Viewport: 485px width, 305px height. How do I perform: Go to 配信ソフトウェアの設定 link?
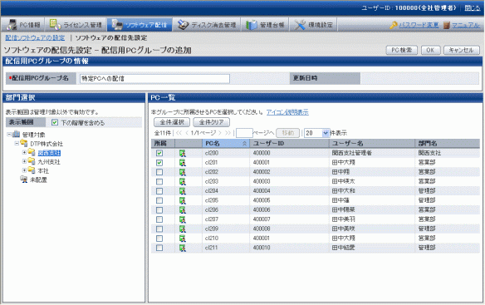pyautogui.click(x=35, y=37)
